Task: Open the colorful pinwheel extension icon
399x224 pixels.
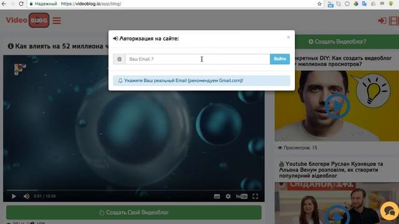Action: pyautogui.click(x=356, y=4)
